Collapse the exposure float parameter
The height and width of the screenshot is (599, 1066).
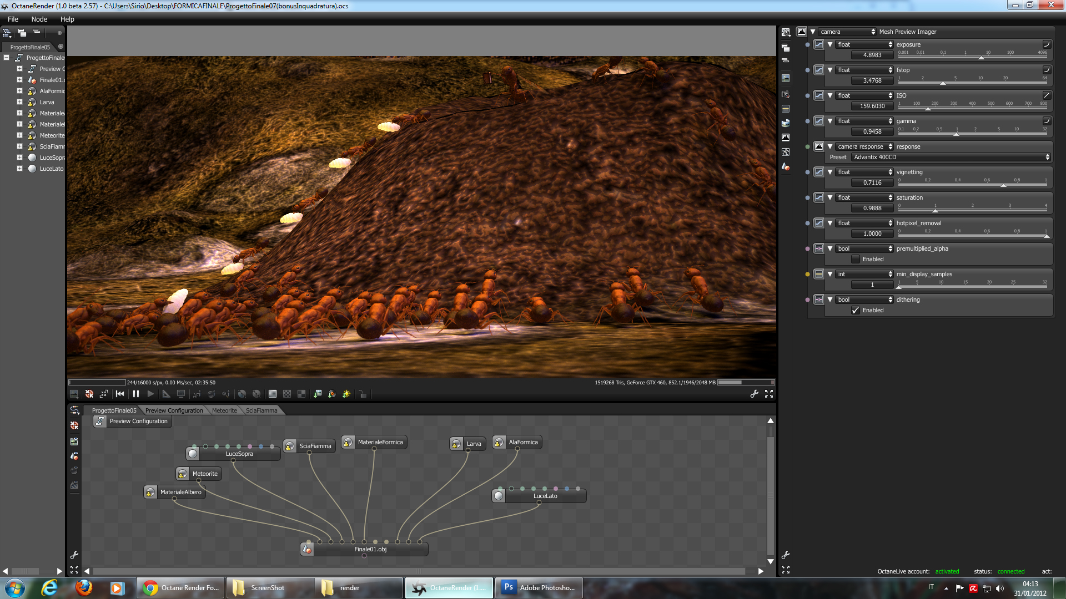830,44
